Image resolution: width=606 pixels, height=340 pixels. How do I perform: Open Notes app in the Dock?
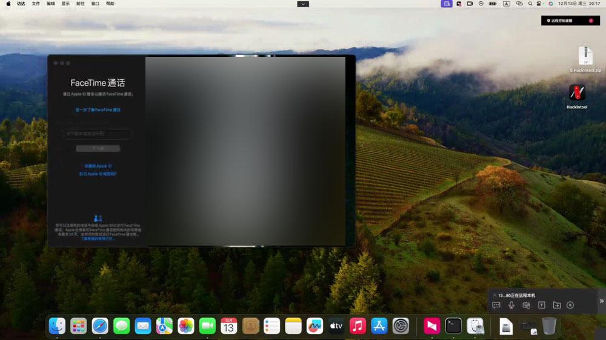pyautogui.click(x=293, y=326)
